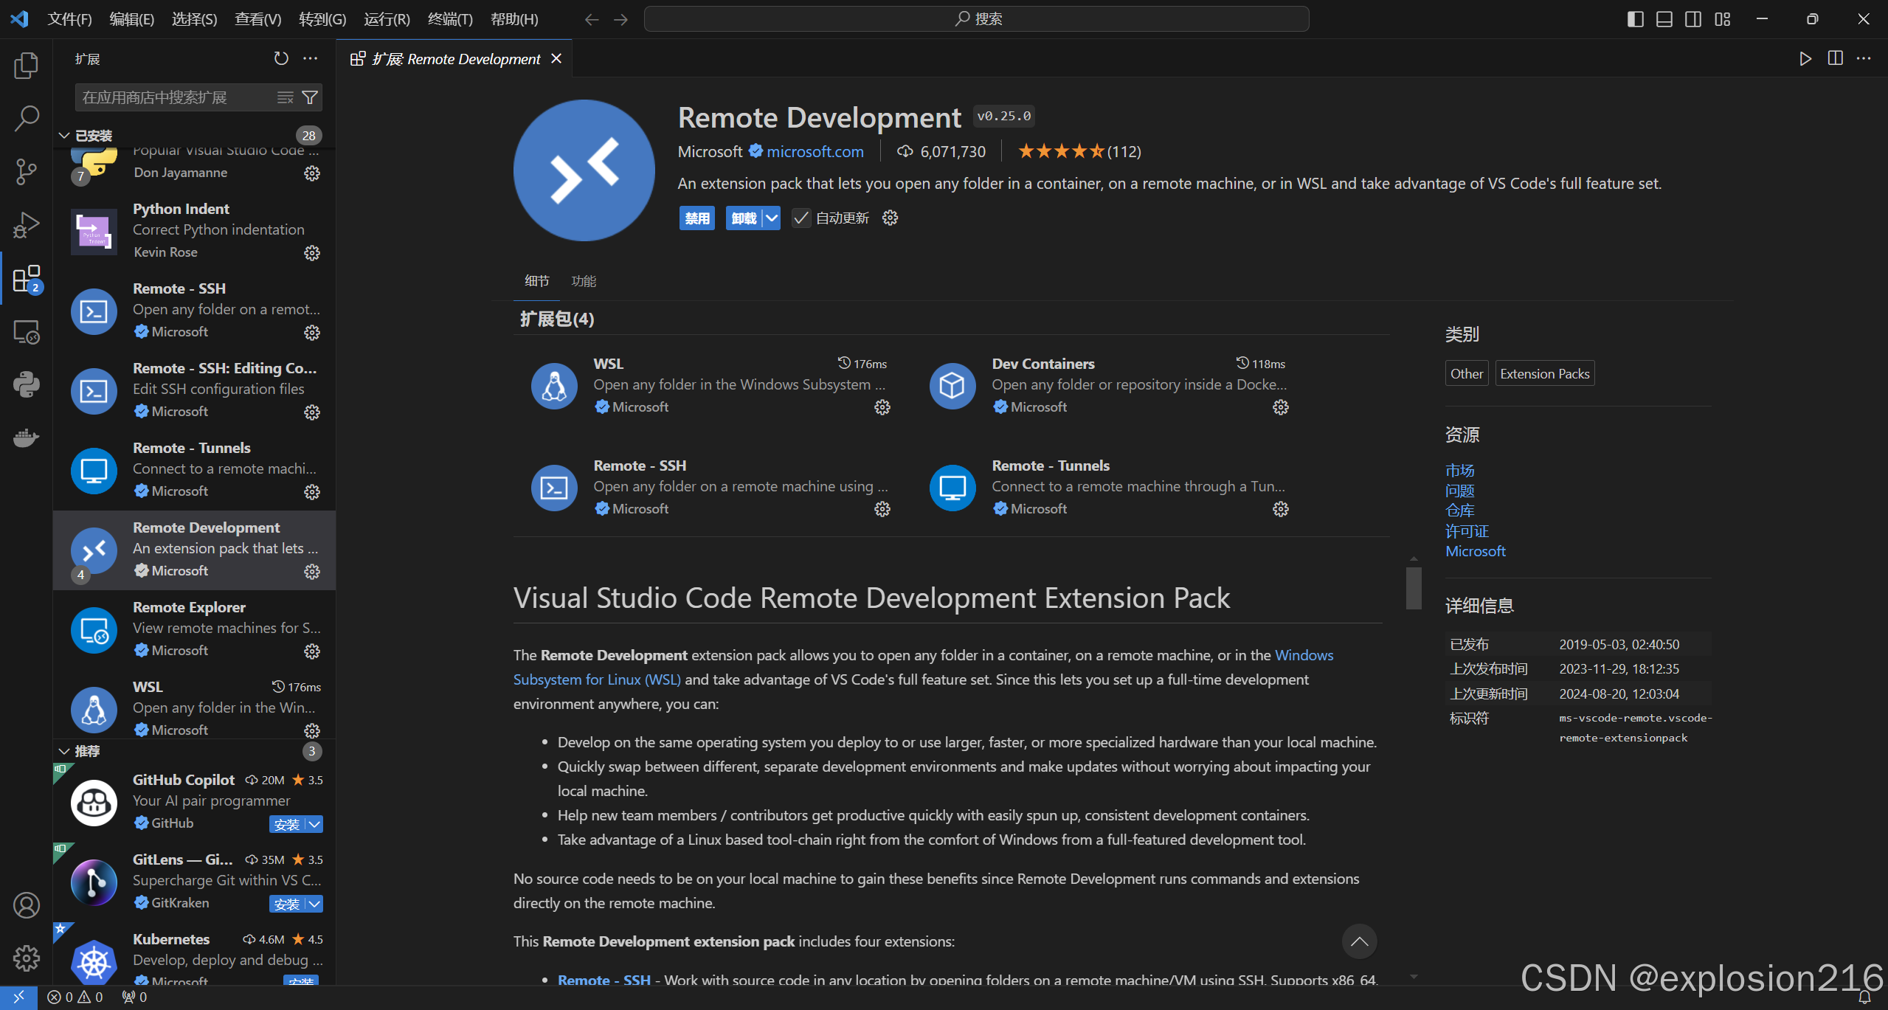Toggle the 自动更新 auto-update checkbox
This screenshot has width=1888, height=1010.
point(801,218)
